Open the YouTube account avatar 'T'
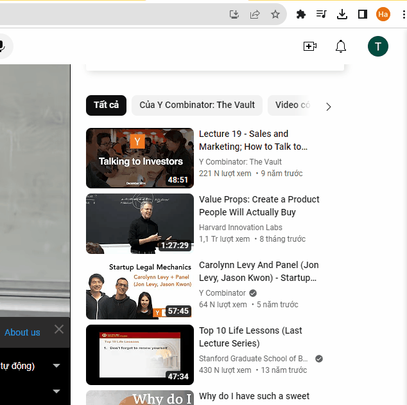Image resolution: width=407 pixels, height=405 pixels. 378,46
